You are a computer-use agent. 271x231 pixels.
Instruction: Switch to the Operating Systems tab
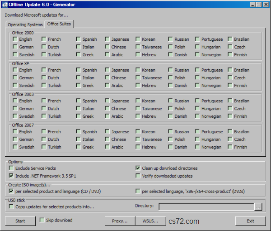tap(25, 24)
